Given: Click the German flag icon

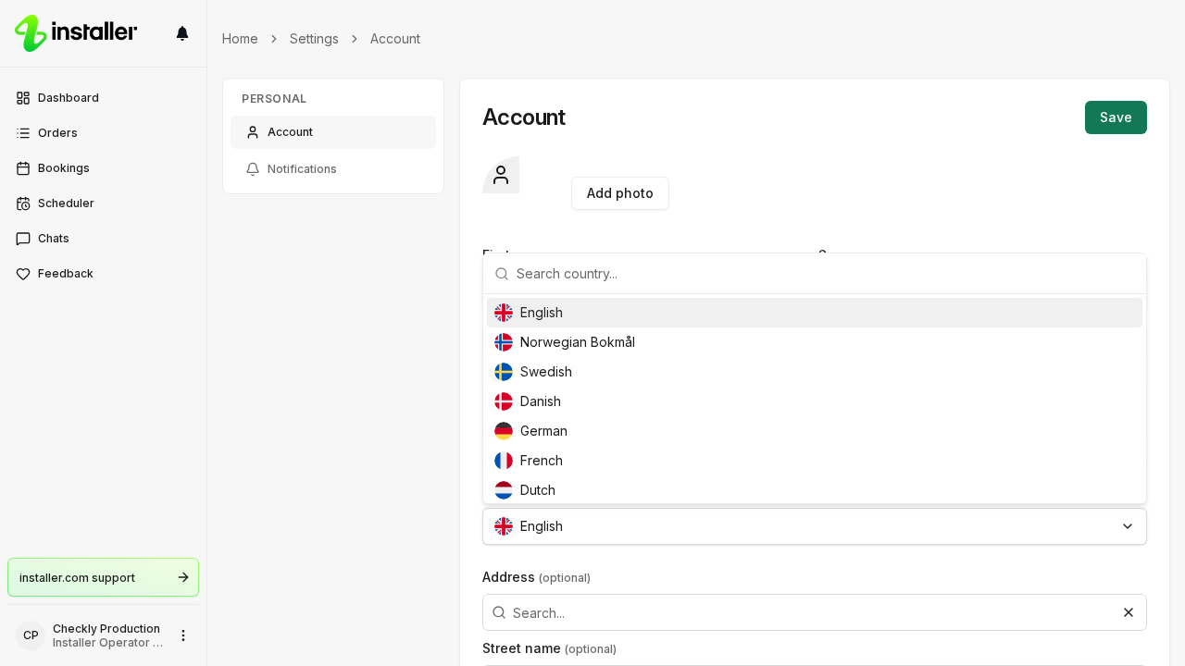Looking at the screenshot, I should pos(504,431).
